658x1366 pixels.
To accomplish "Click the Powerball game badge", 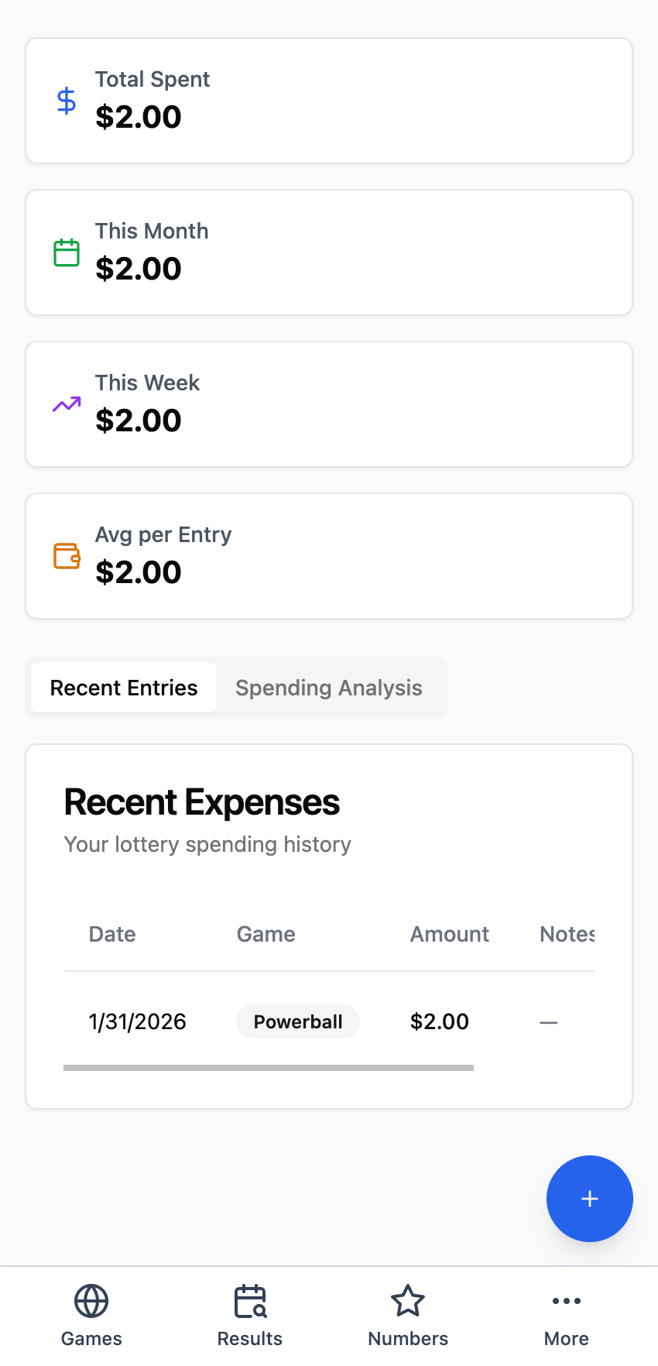I will (298, 1021).
